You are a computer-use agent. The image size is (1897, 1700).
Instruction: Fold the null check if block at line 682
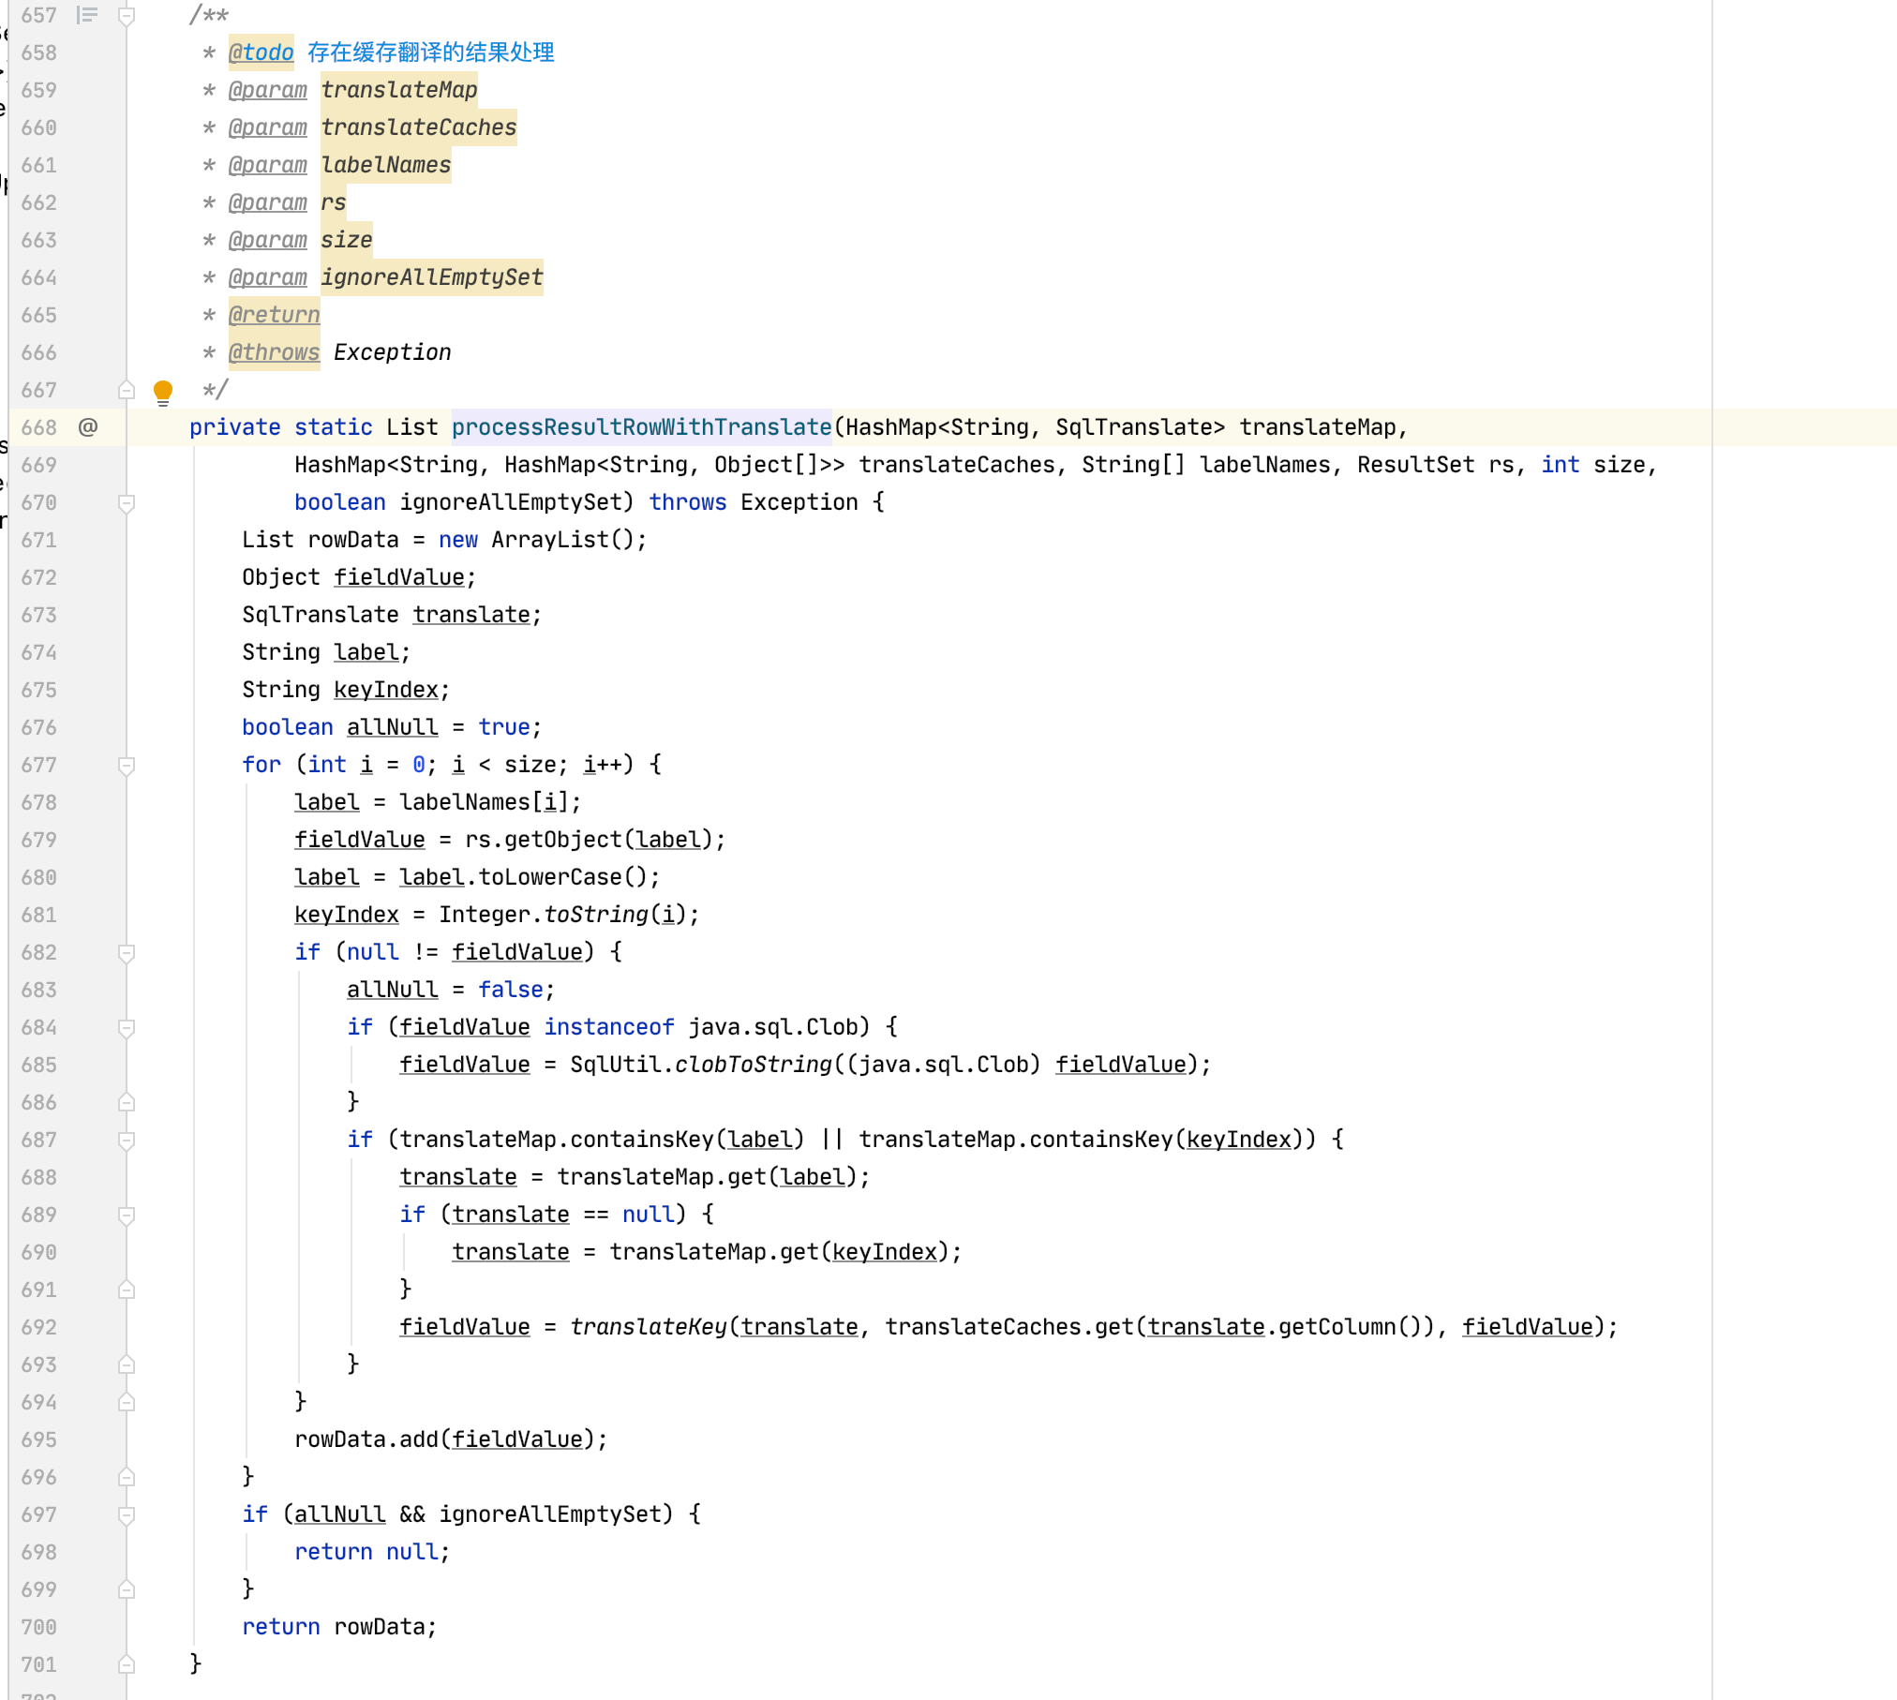point(127,953)
